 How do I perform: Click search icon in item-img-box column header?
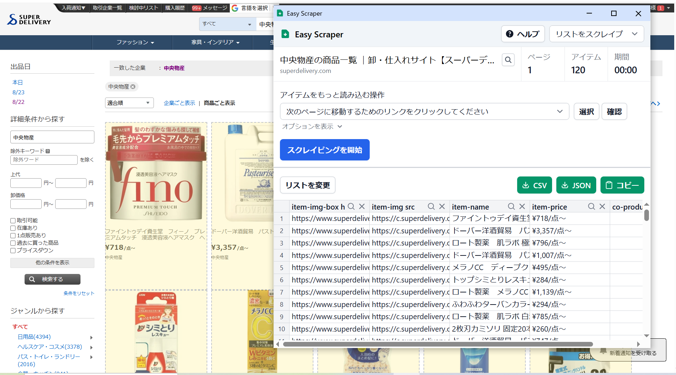(351, 206)
